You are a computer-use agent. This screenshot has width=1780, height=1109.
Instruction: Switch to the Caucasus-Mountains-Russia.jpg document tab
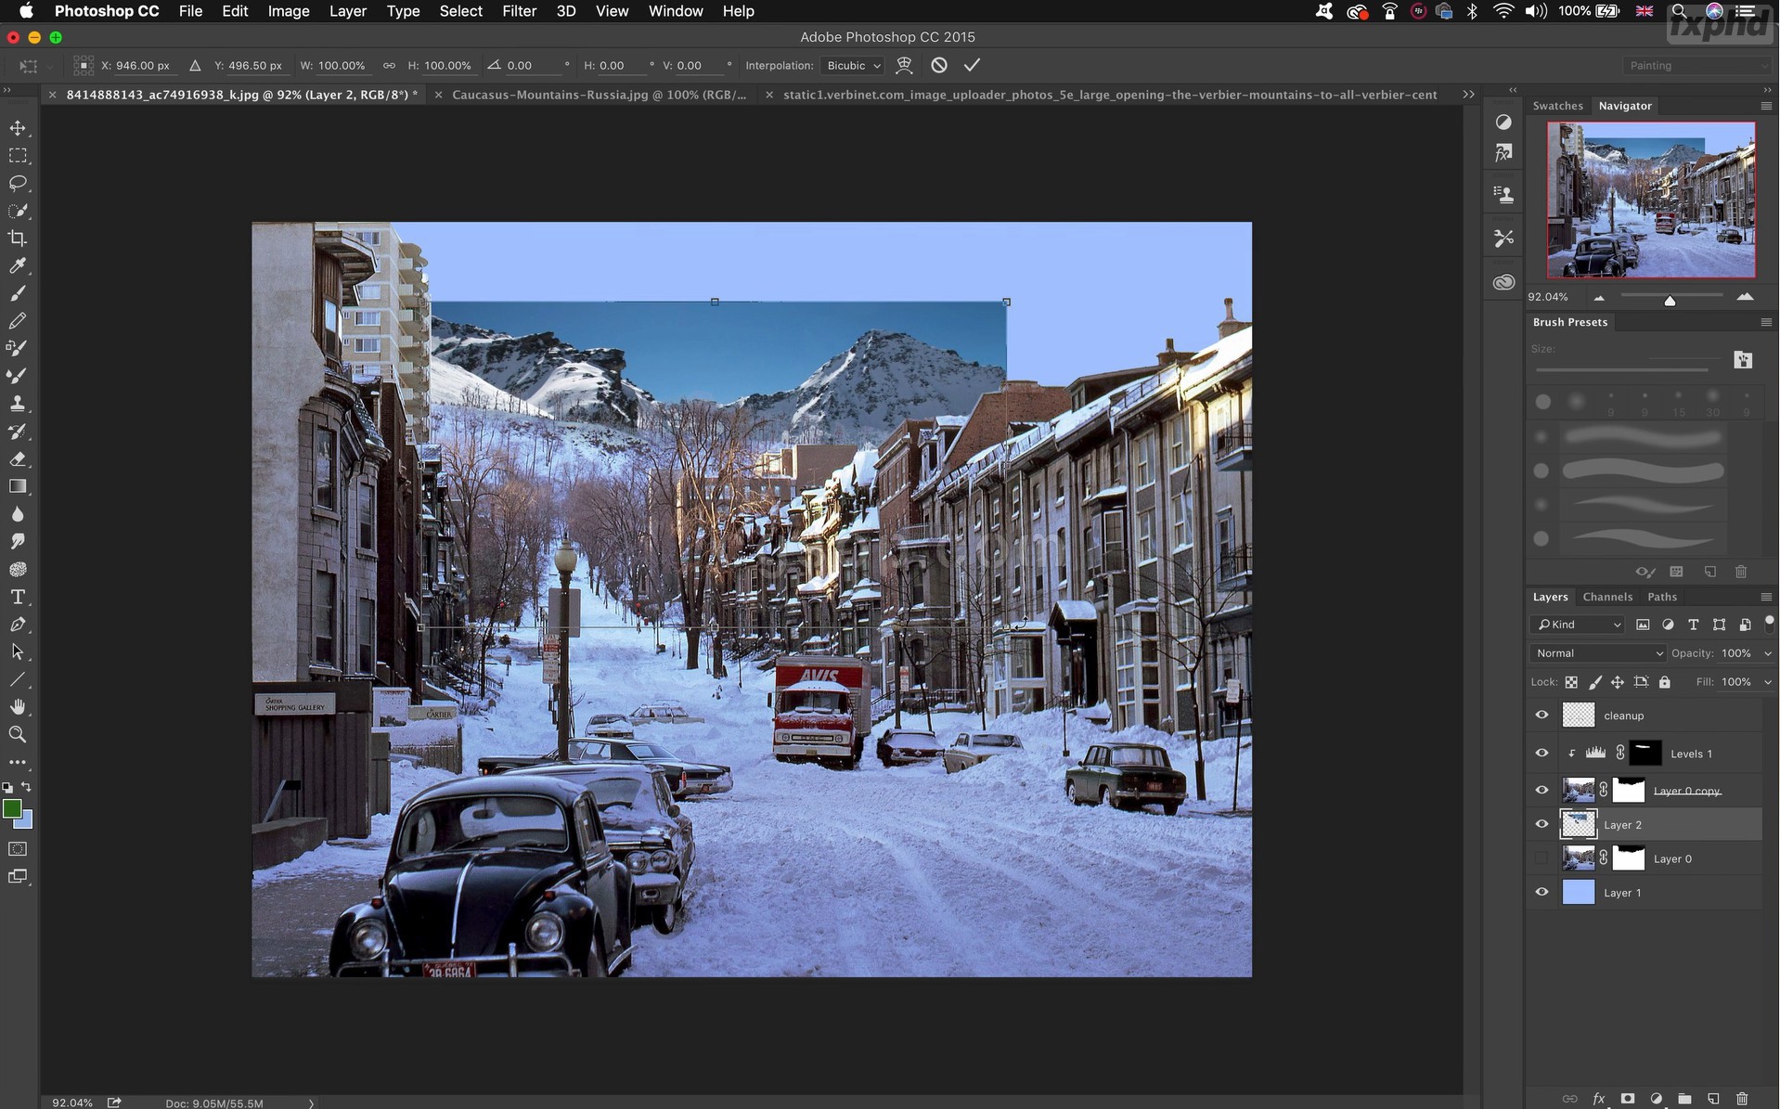(x=599, y=95)
